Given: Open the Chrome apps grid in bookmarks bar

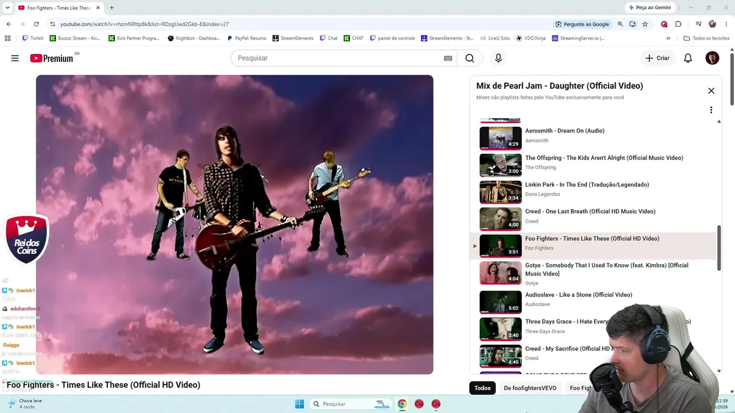Looking at the screenshot, I should pyautogui.click(x=7, y=38).
